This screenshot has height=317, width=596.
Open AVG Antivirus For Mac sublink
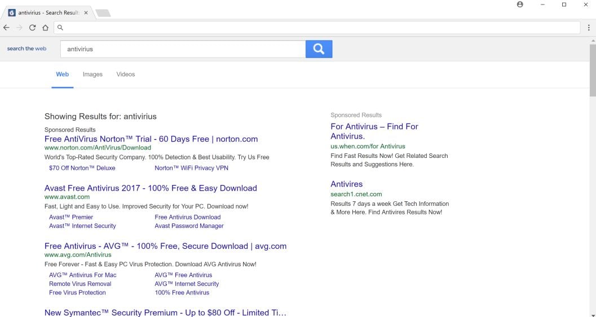click(x=82, y=275)
